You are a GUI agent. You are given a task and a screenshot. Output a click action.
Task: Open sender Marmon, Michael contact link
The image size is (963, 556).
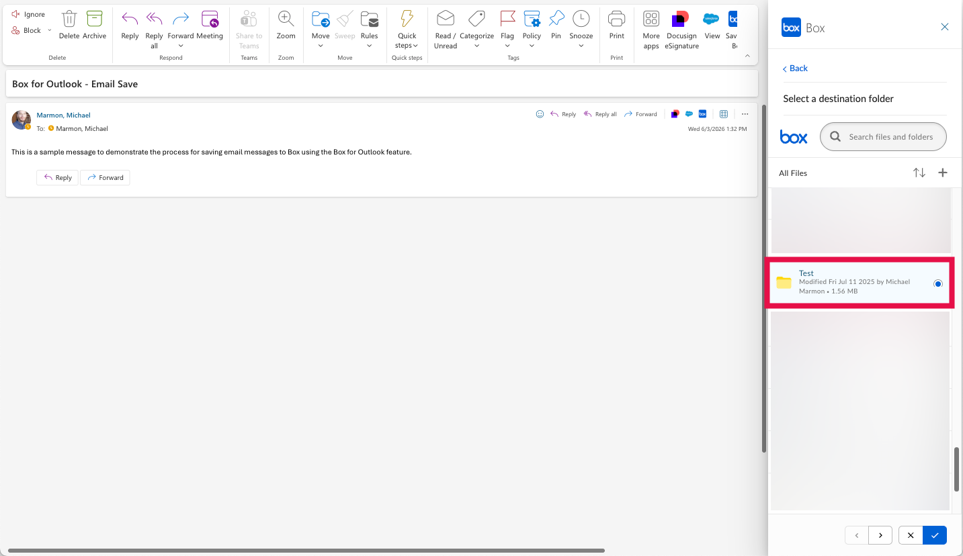click(63, 115)
